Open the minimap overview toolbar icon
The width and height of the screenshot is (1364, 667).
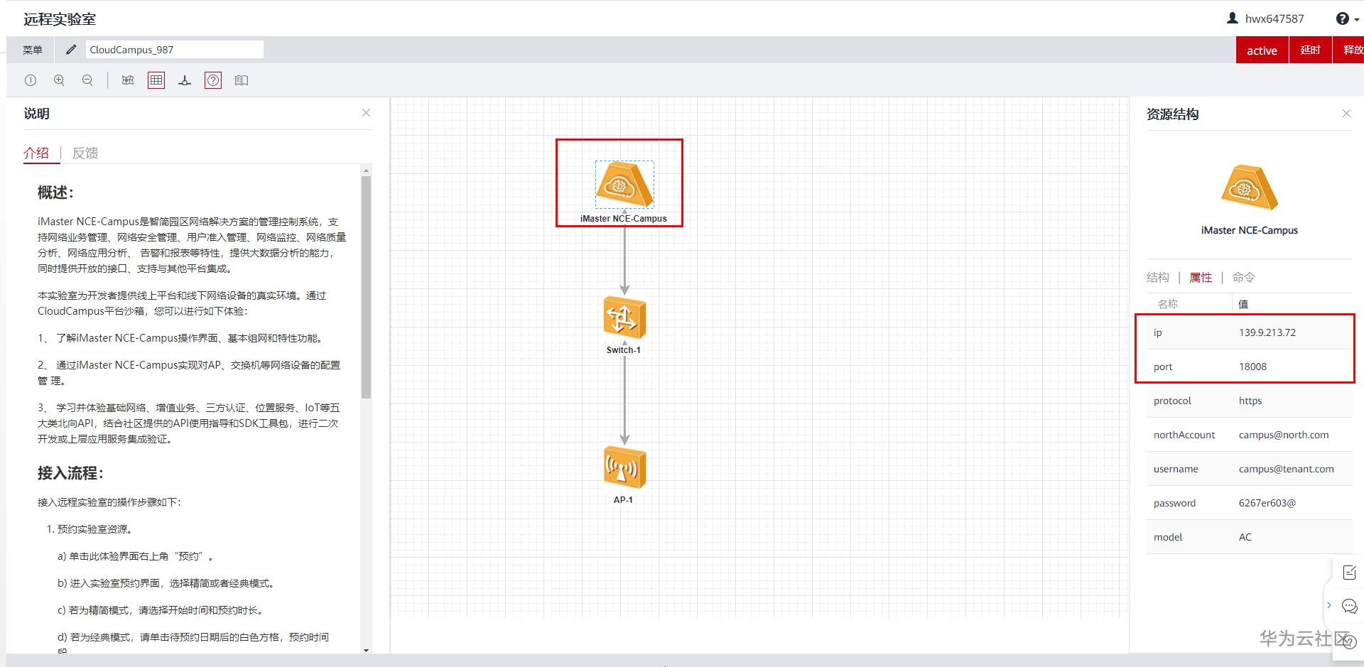pos(128,80)
